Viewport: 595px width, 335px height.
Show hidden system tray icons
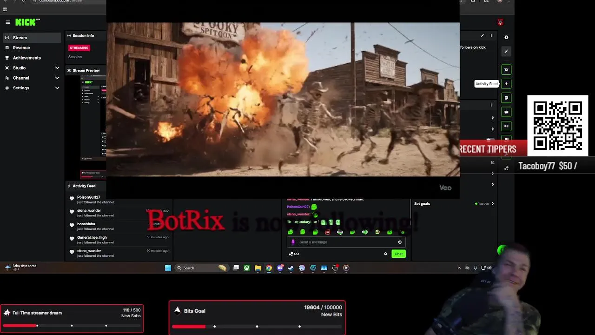coord(459,268)
